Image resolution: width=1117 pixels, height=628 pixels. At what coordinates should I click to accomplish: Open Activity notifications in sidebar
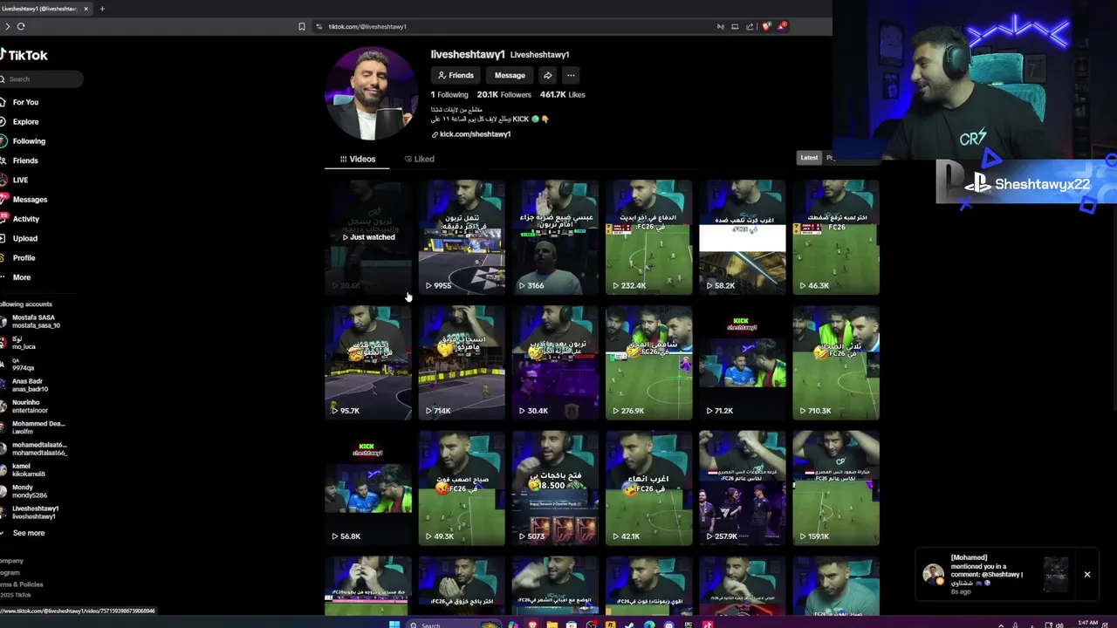click(x=25, y=219)
